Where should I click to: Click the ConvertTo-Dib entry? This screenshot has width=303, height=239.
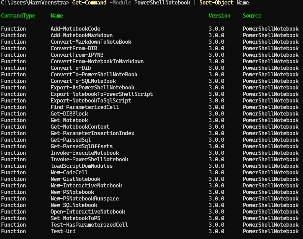[x=71, y=68]
